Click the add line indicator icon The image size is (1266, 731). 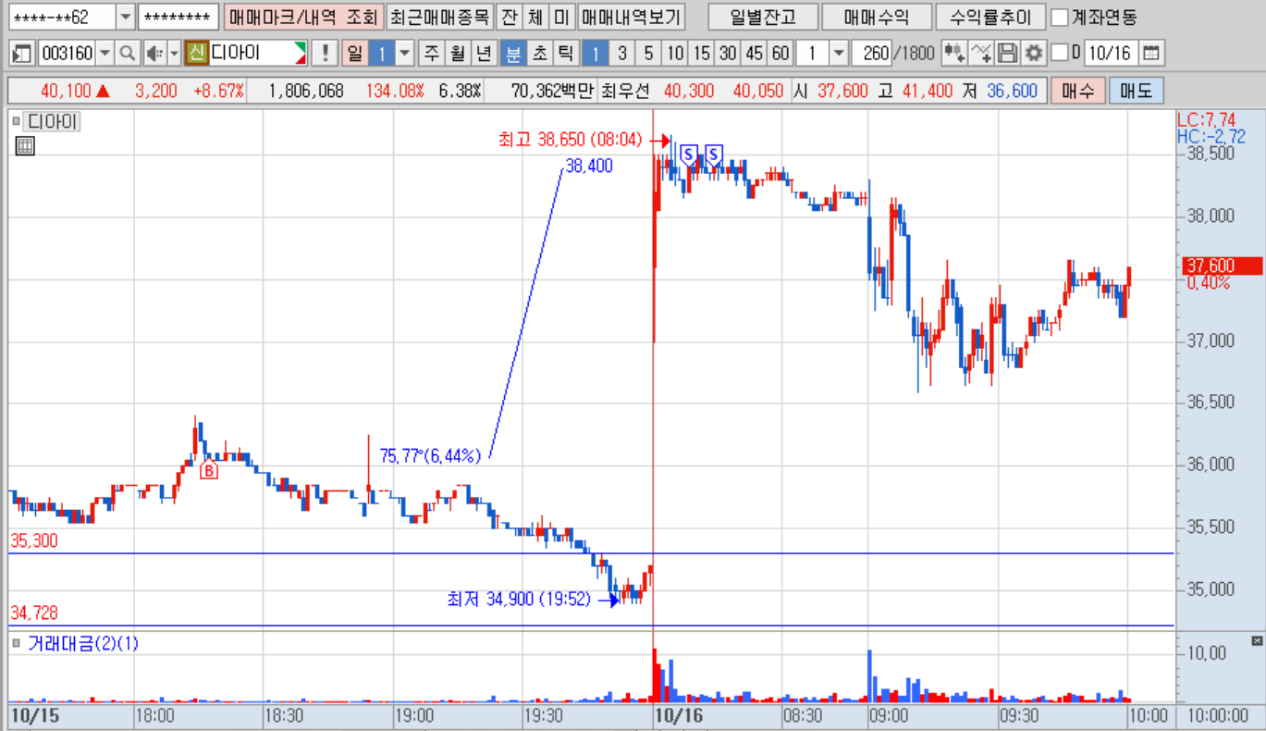coord(982,53)
